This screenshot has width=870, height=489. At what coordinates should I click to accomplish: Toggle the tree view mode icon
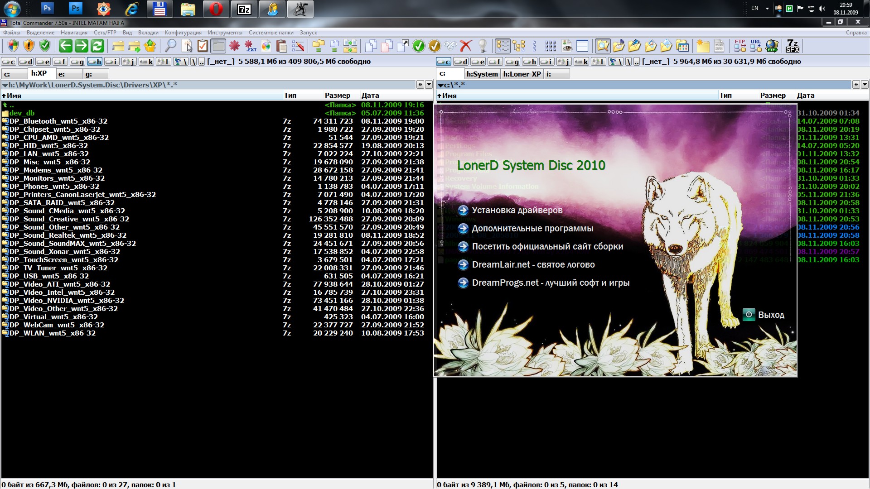519,46
